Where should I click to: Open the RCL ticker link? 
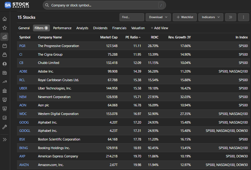pos(22,80)
